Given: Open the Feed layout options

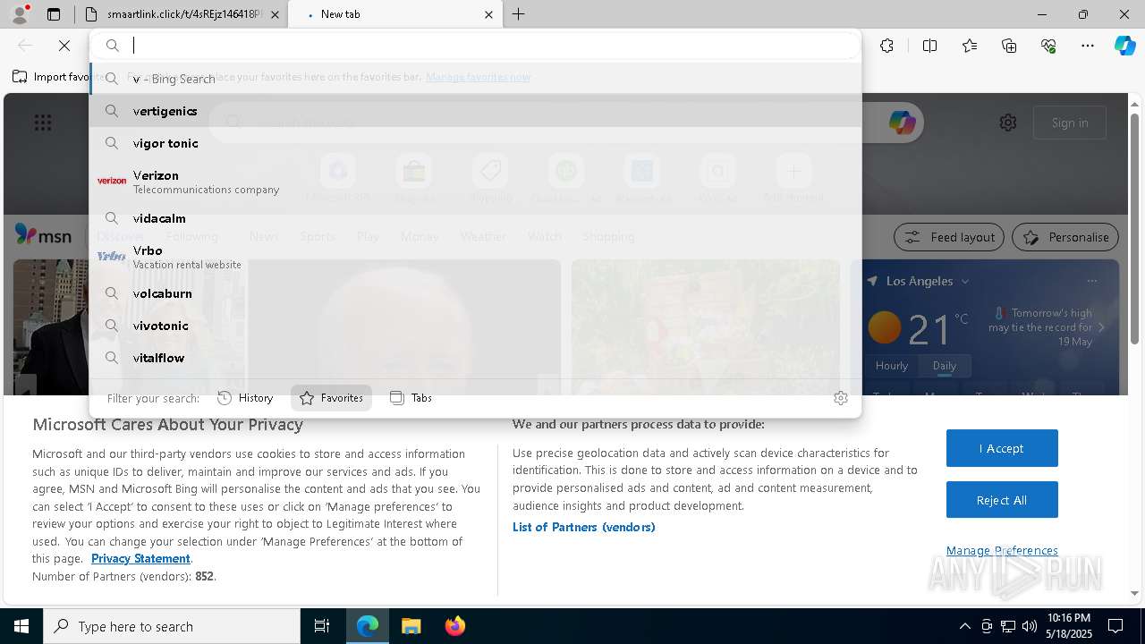Looking at the screenshot, I should click(949, 237).
